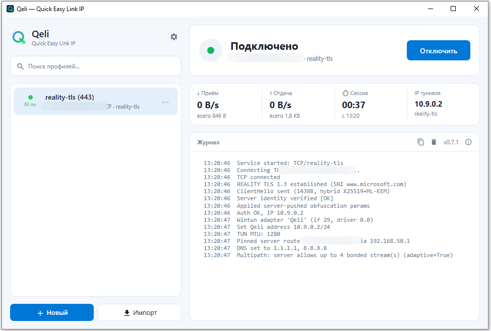
Task: Focus the Поиск профилей search field
Action: [x=96, y=66]
